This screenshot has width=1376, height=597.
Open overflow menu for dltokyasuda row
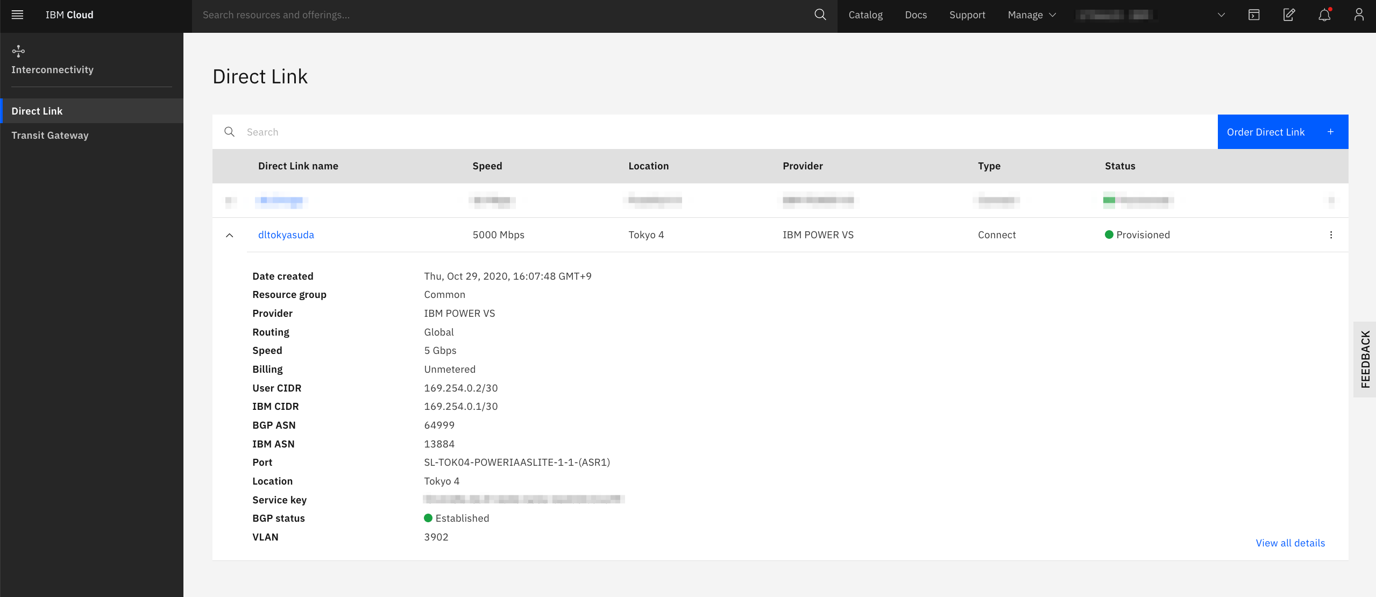[1331, 234]
